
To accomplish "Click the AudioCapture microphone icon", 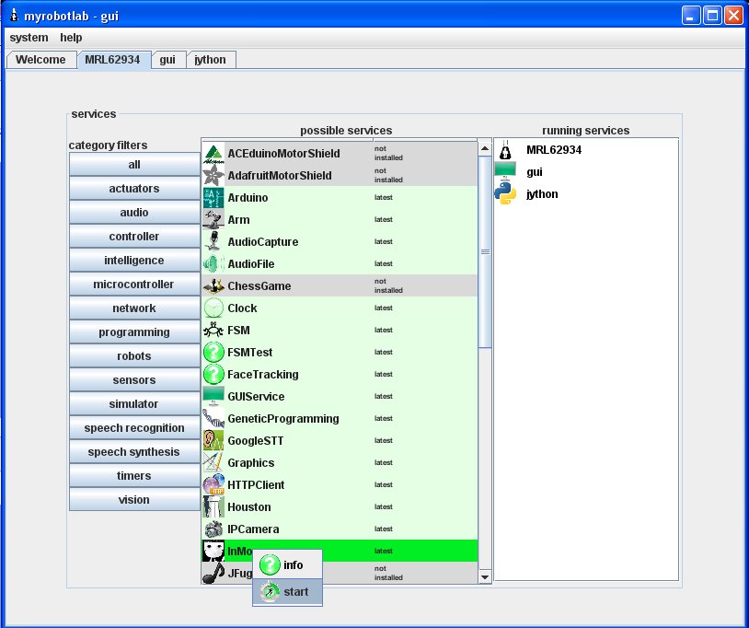I will click(x=213, y=242).
